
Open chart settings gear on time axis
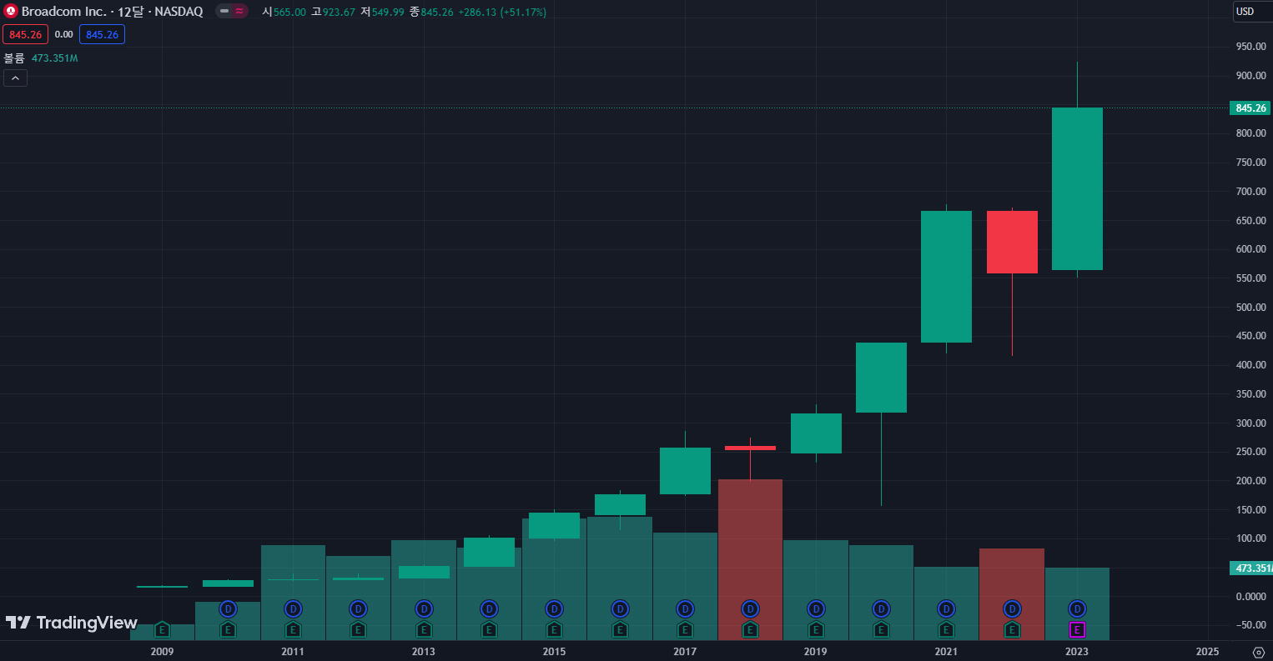pyautogui.click(x=1259, y=652)
